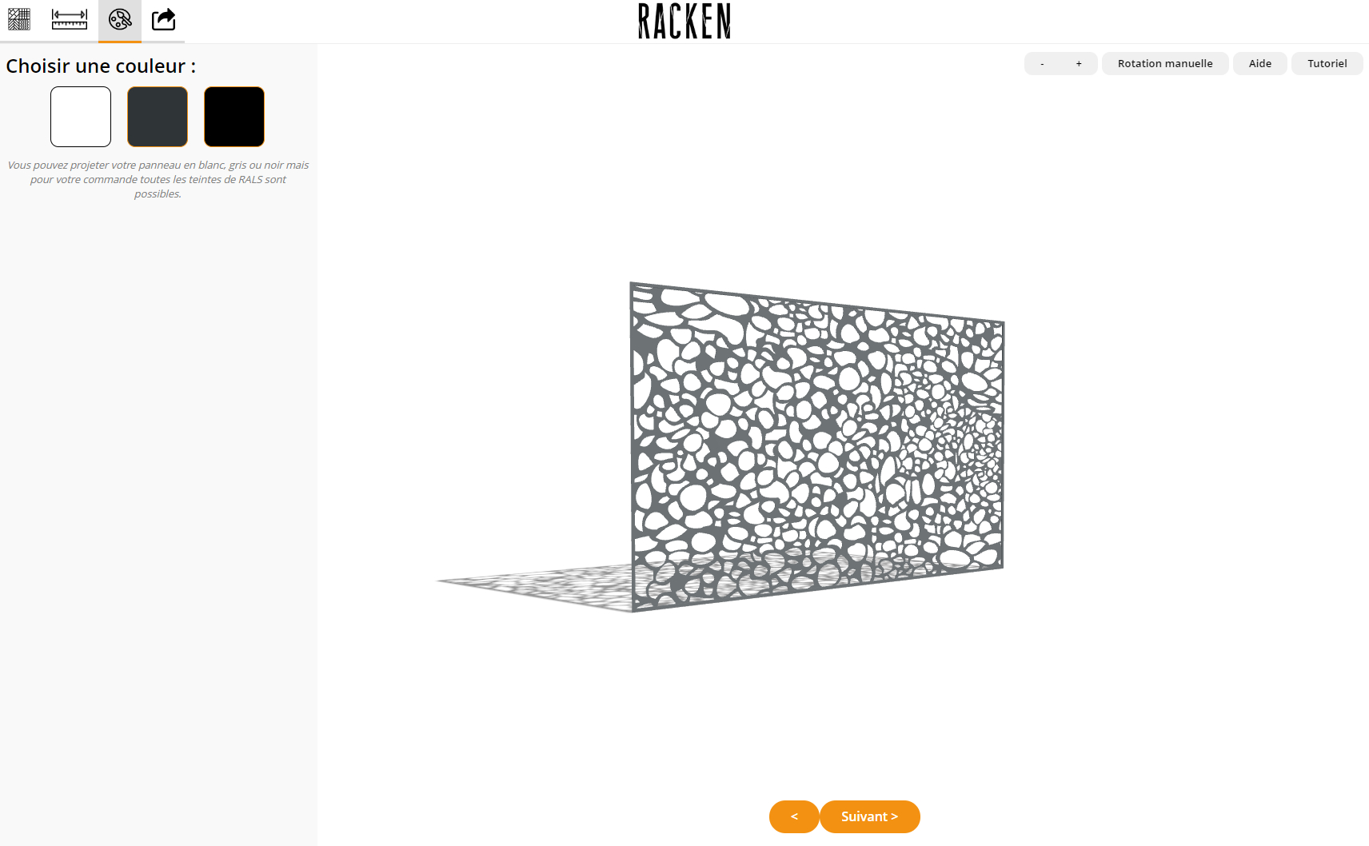Open the Aide help button
The width and height of the screenshot is (1369, 846).
coord(1260,64)
